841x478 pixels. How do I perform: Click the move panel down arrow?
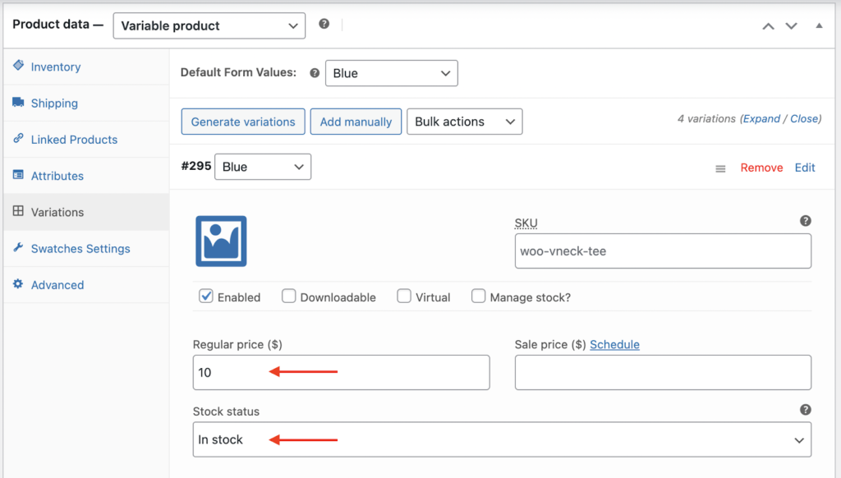tap(791, 26)
